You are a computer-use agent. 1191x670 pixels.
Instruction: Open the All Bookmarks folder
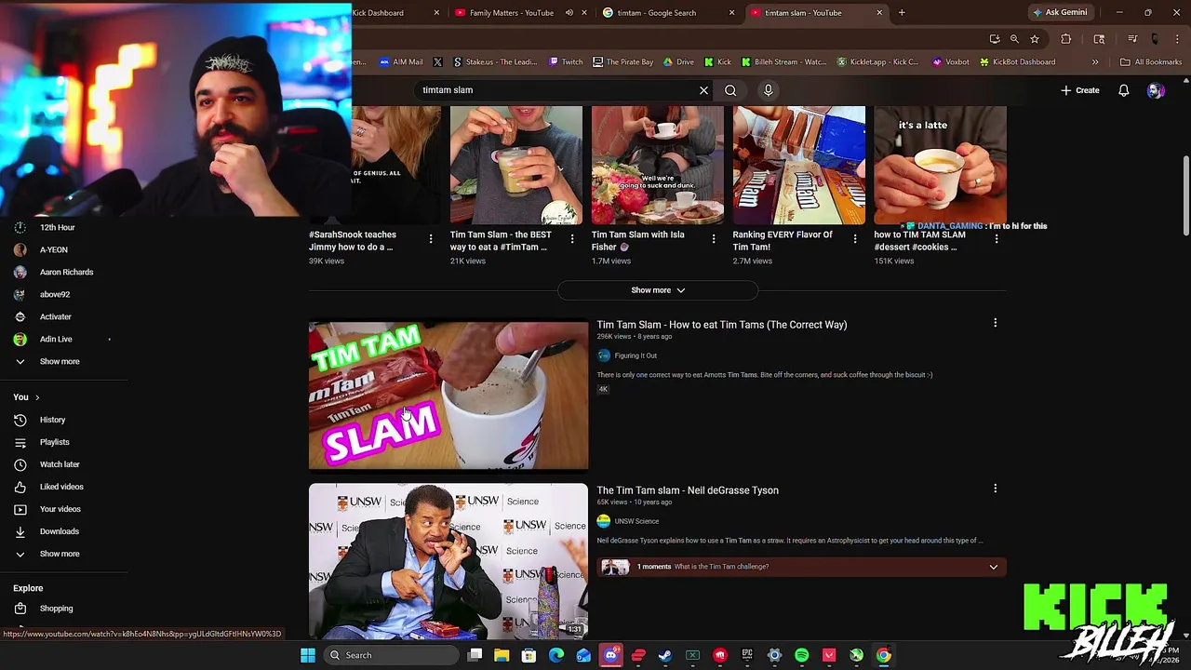(x=1151, y=62)
